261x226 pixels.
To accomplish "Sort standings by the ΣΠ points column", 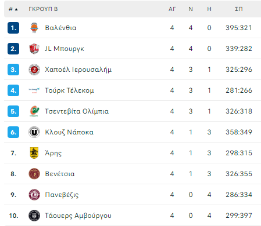I will coord(239,9).
